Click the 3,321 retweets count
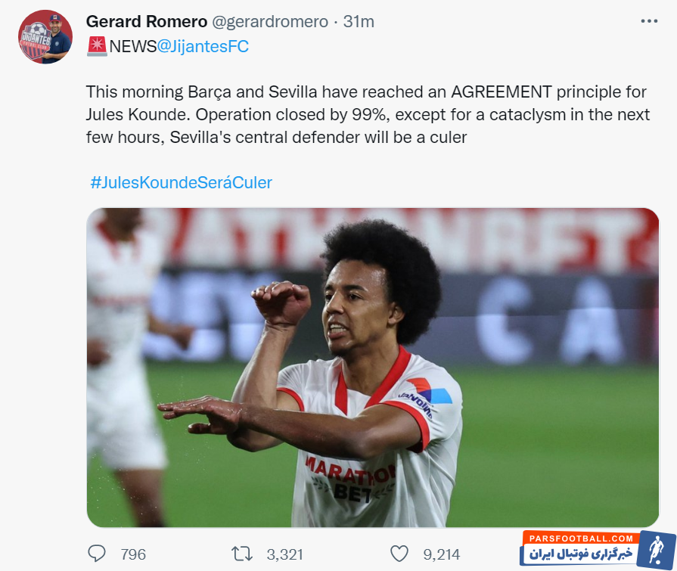 pos(285,554)
